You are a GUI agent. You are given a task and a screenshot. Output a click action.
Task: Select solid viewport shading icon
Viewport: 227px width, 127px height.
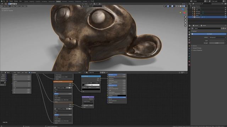[181, 6]
